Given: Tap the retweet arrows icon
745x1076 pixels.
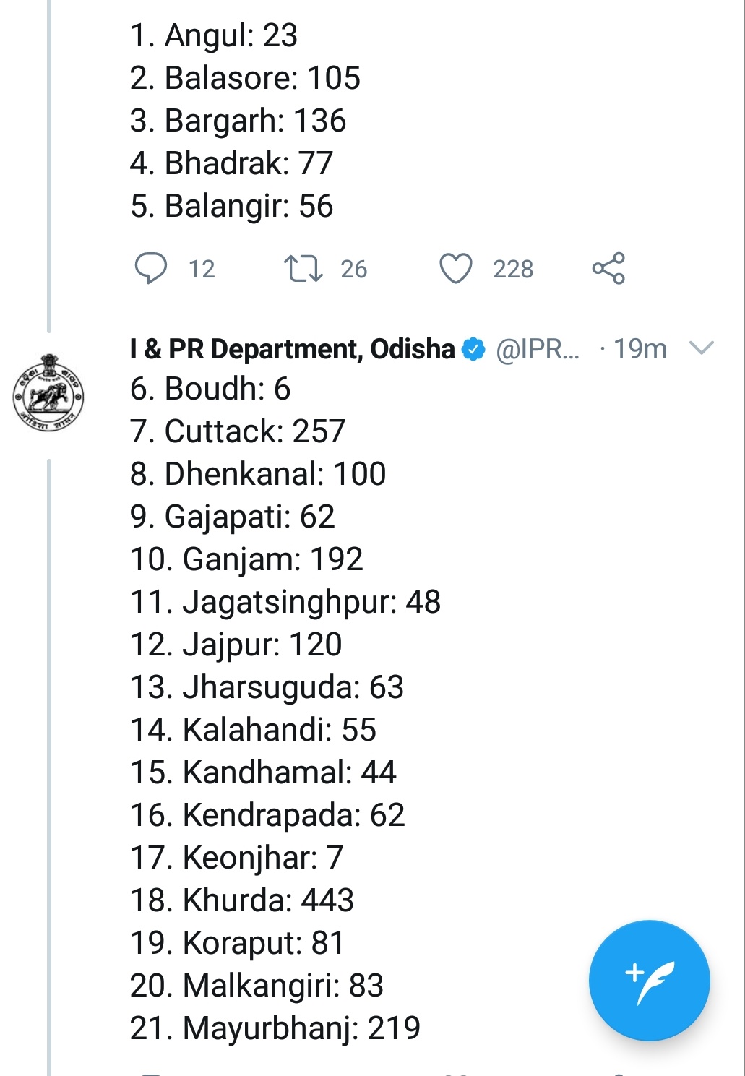Looking at the screenshot, I should click(x=303, y=268).
